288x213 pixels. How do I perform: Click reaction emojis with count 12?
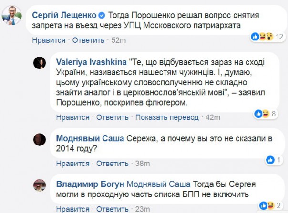coord(271,37)
